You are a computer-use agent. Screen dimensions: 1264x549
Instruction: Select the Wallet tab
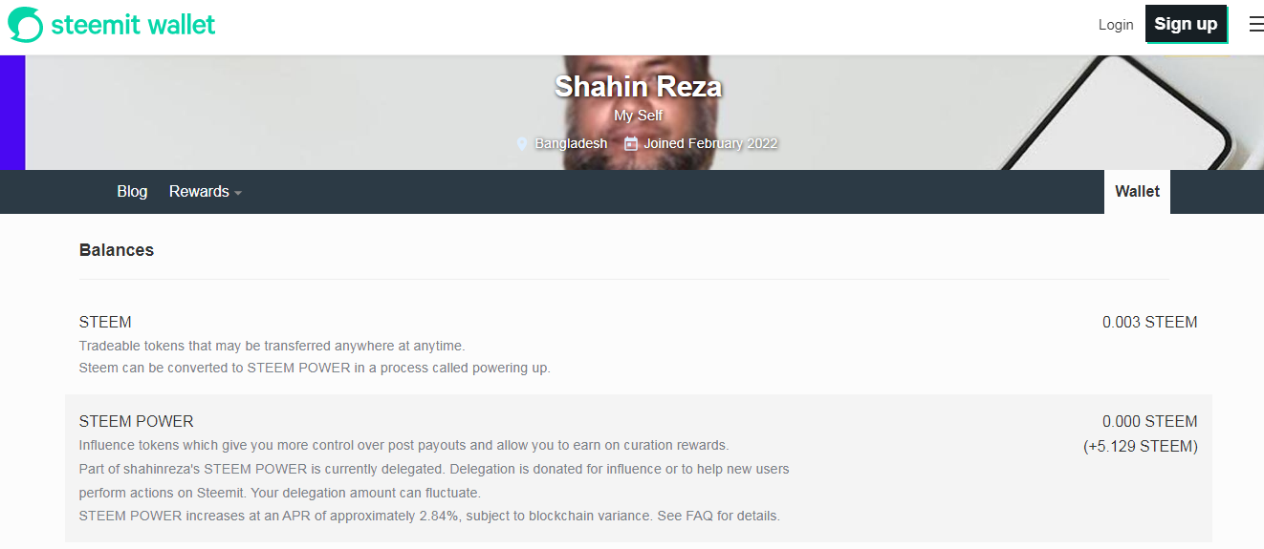point(1137,192)
